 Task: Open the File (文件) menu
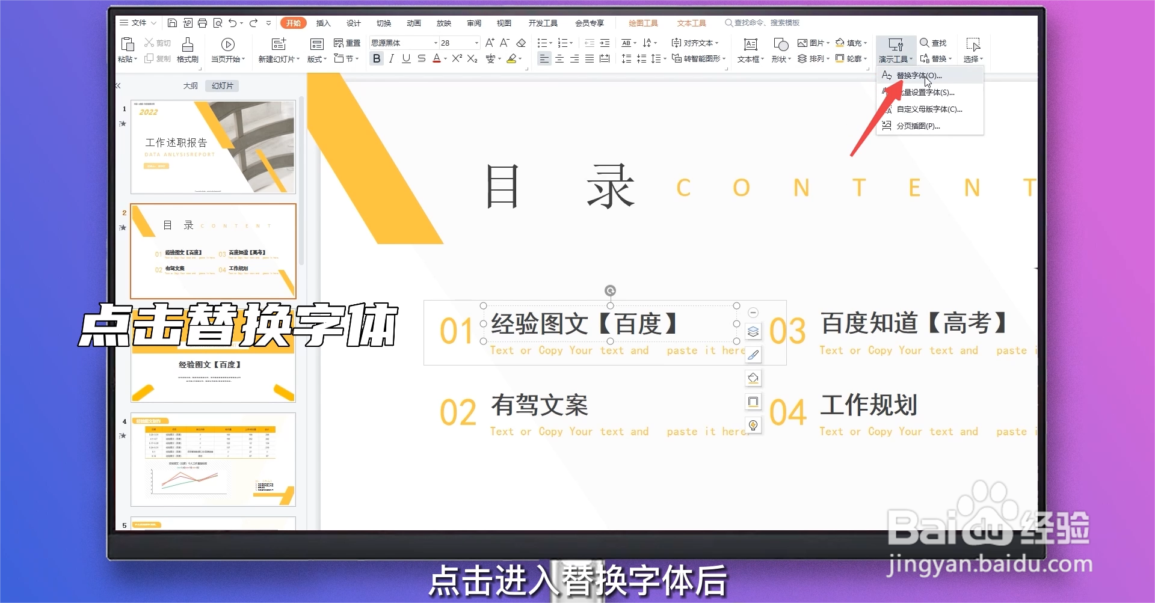pos(138,23)
